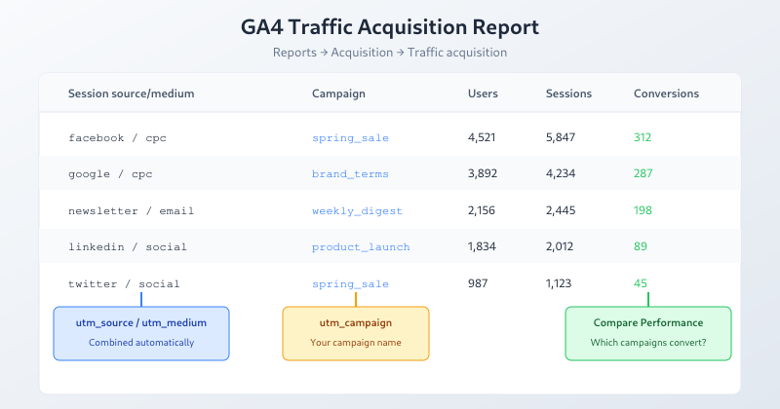Click the 5,847 sessions value
The height and width of the screenshot is (409, 780).
(560, 137)
